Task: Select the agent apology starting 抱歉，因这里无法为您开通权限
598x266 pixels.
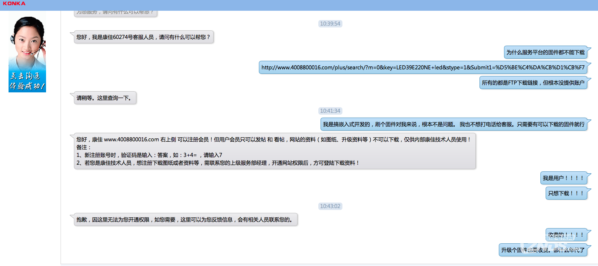Action: [x=185, y=220]
